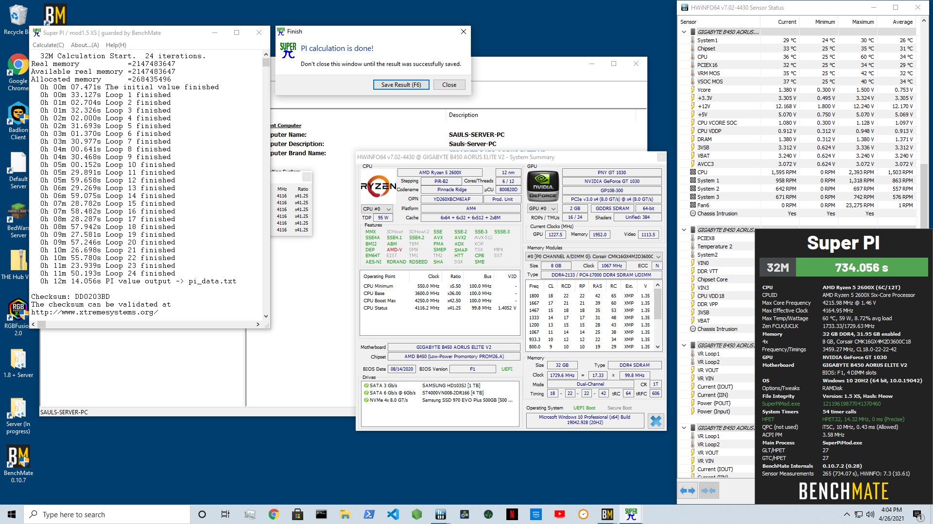Open Action Center notifications

pos(917,514)
